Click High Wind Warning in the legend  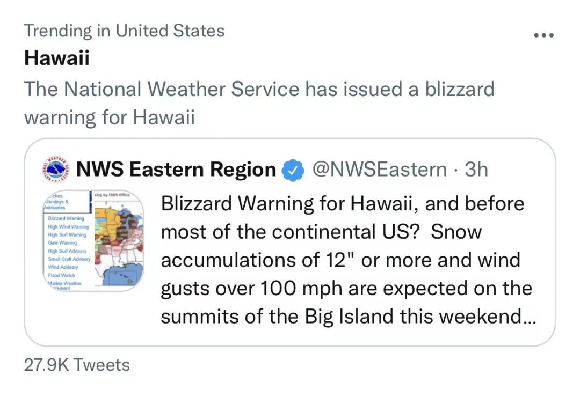[x=68, y=227]
